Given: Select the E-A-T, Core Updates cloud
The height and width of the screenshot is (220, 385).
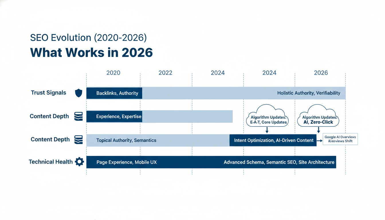Looking at the screenshot, I should pyautogui.click(x=267, y=116).
